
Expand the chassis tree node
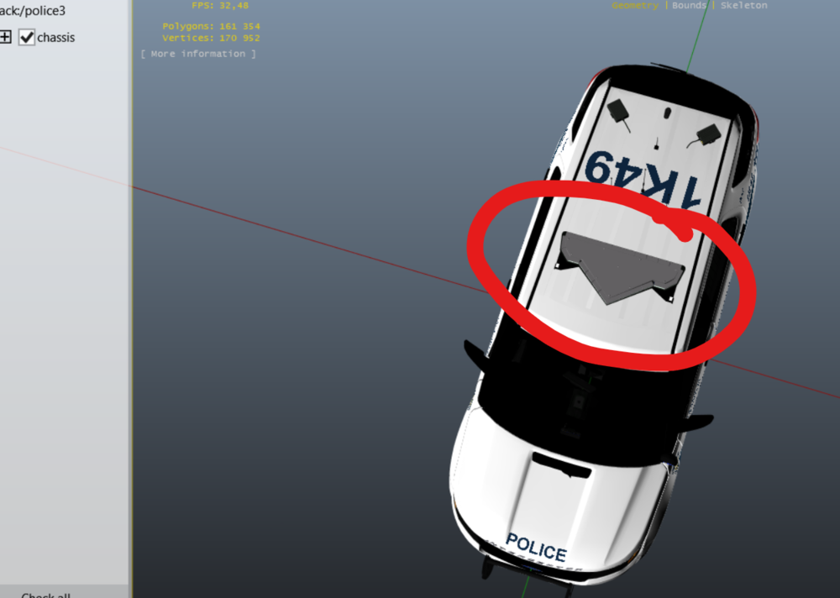click(6, 37)
